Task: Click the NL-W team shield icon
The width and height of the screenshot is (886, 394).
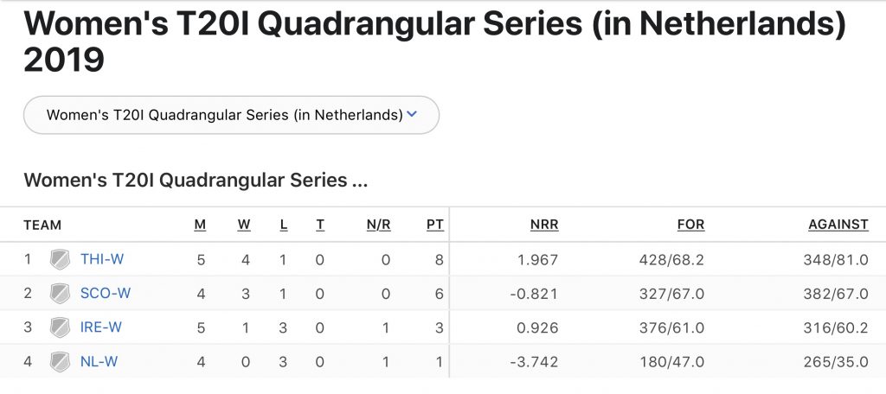Action: tap(60, 361)
